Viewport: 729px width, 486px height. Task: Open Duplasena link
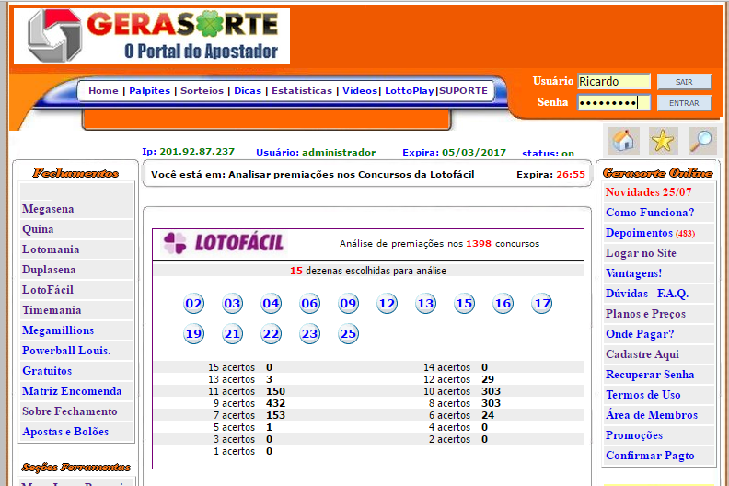pos(49,270)
